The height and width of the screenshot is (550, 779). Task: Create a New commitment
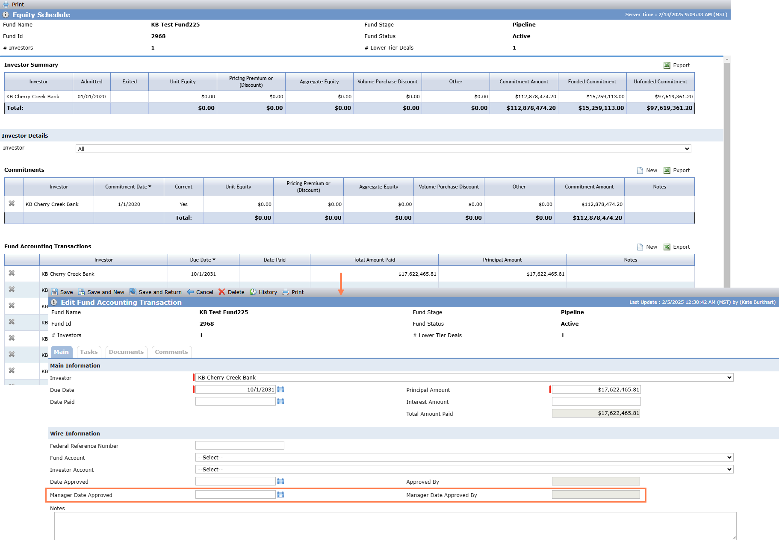pyautogui.click(x=647, y=171)
